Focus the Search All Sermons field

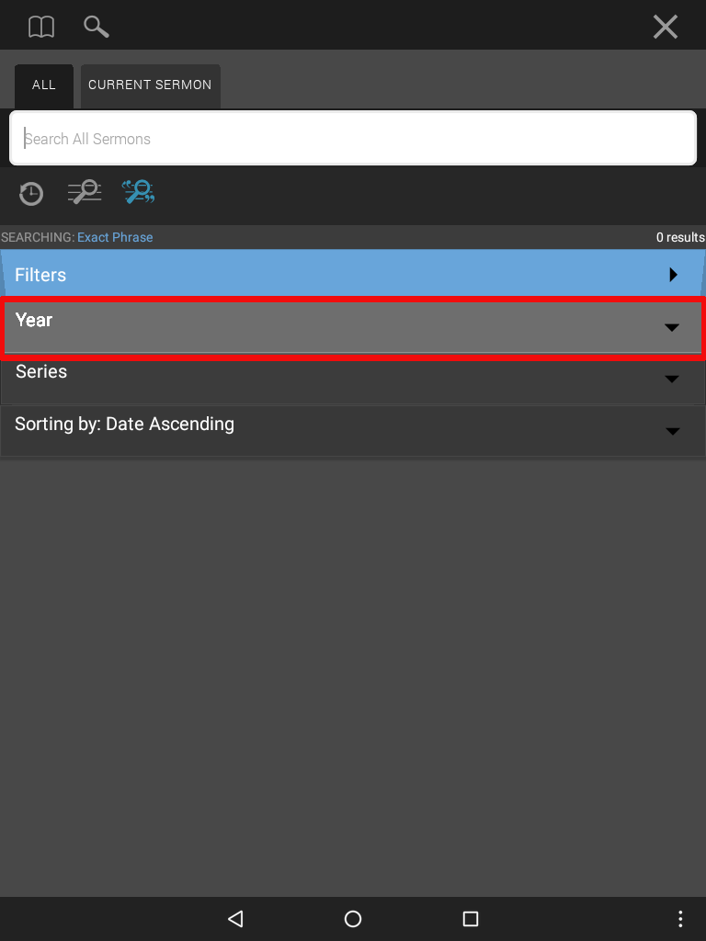tap(353, 138)
